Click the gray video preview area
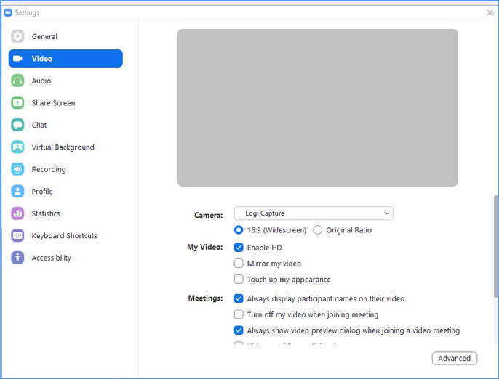The width and height of the screenshot is (499, 379). pos(317,107)
